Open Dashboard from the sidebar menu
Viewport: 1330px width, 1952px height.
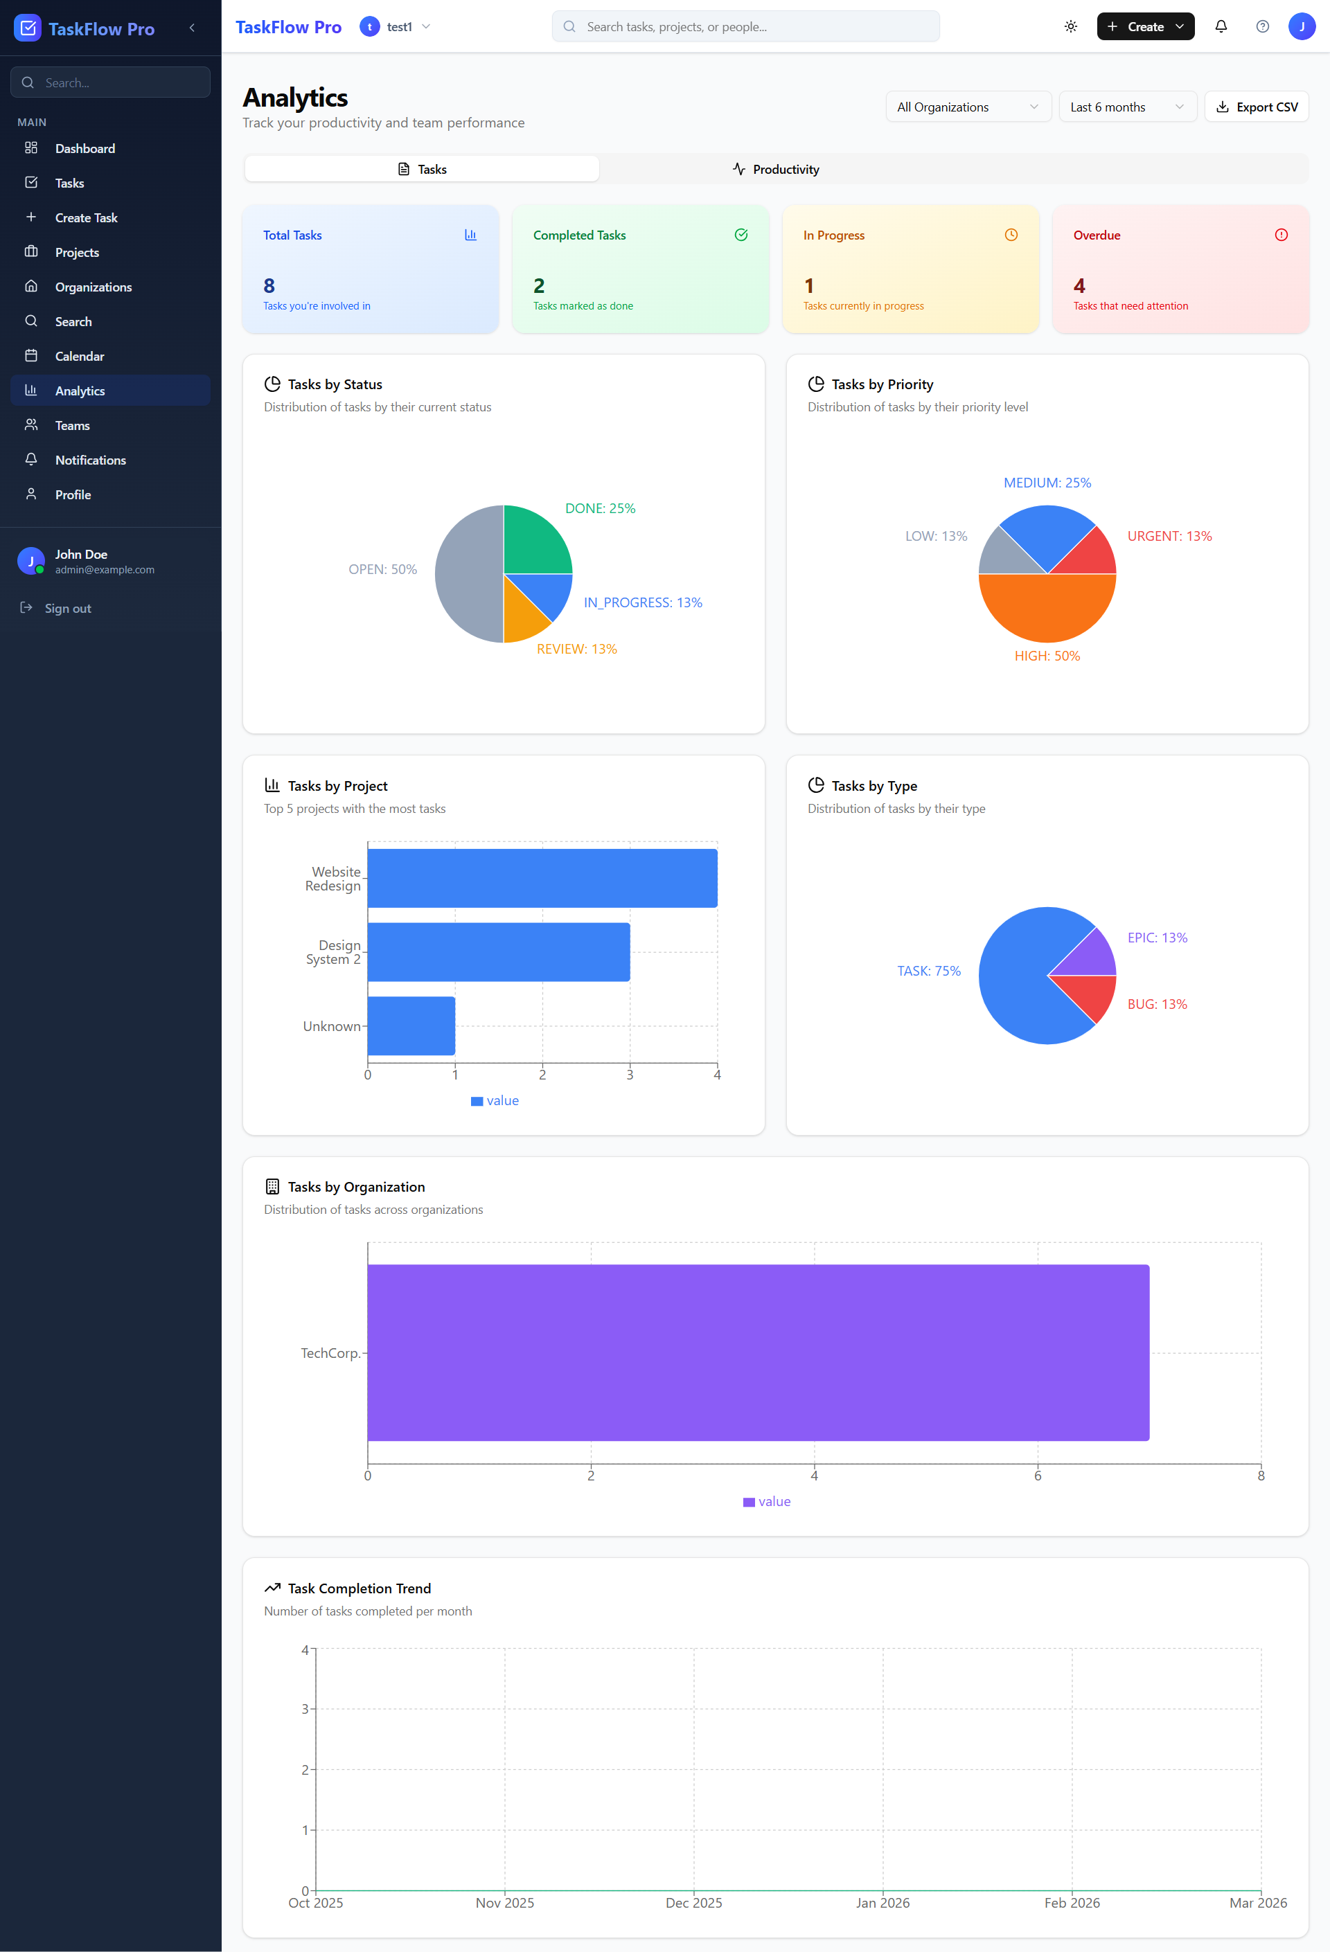click(110, 147)
